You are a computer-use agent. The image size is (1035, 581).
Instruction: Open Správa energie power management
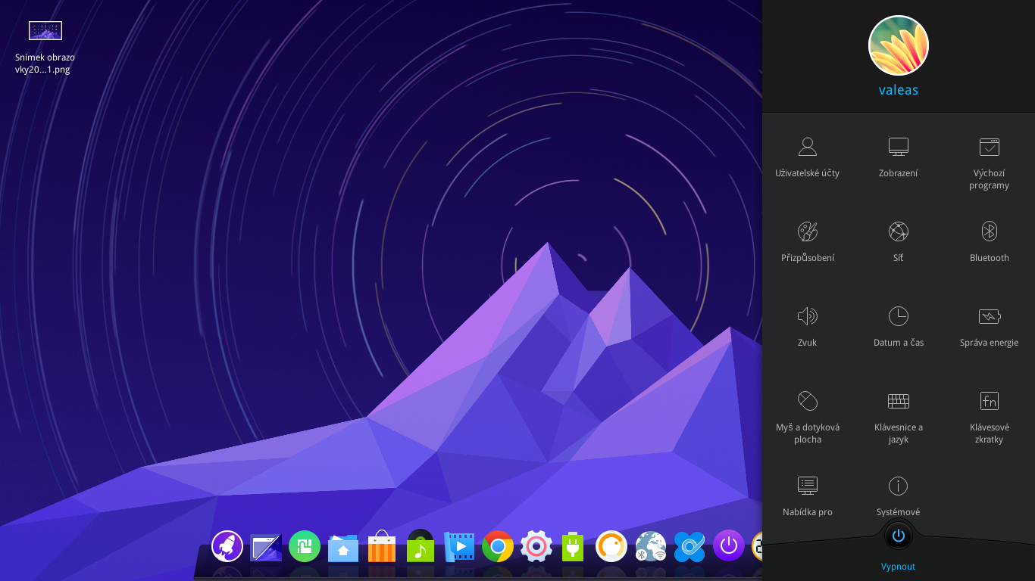tap(990, 327)
